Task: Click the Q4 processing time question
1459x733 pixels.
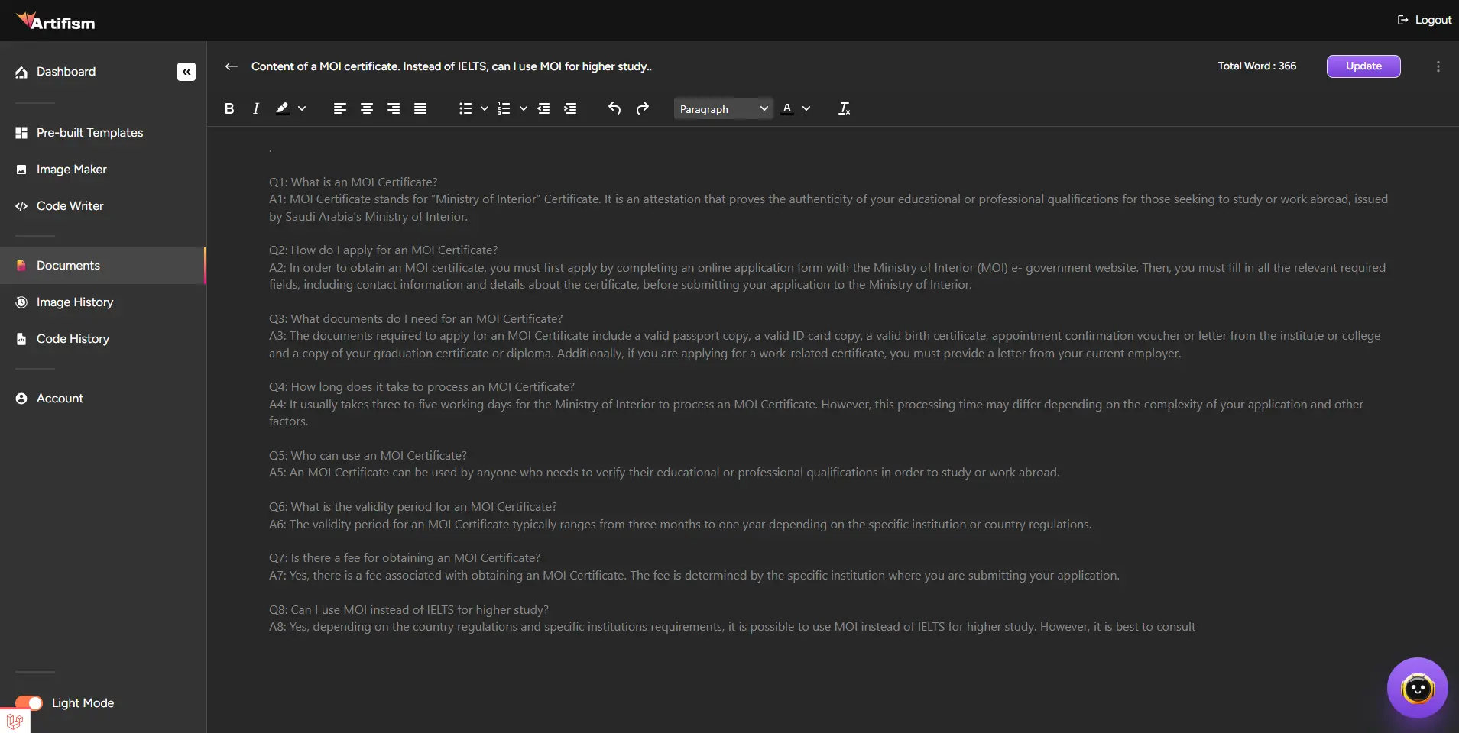Action: (x=422, y=387)
